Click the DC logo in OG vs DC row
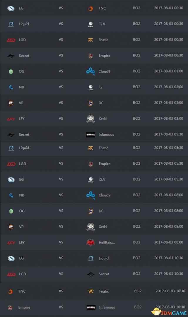Screen dimensions: 188x317 pyautogui.click(x=91, y=211)
